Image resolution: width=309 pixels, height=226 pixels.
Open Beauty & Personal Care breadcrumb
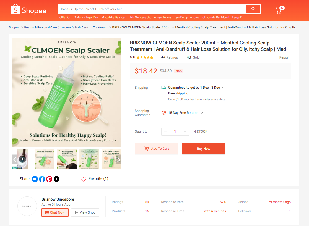point(40,27)
